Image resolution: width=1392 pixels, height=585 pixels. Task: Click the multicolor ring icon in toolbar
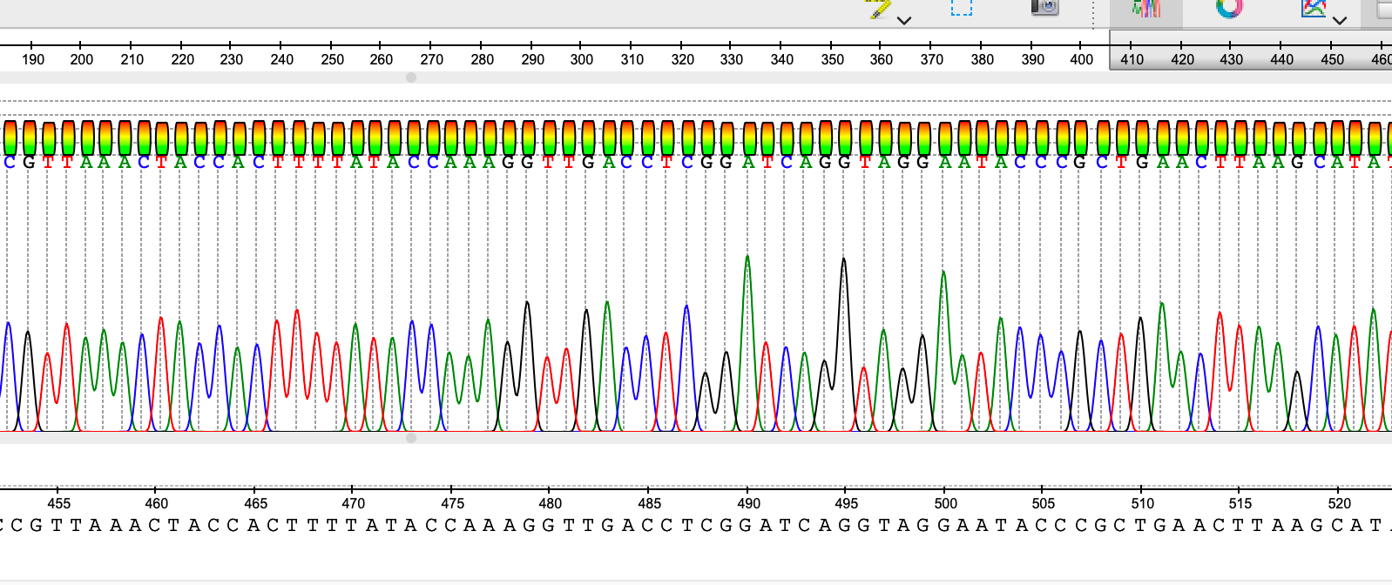(1229, 8)
